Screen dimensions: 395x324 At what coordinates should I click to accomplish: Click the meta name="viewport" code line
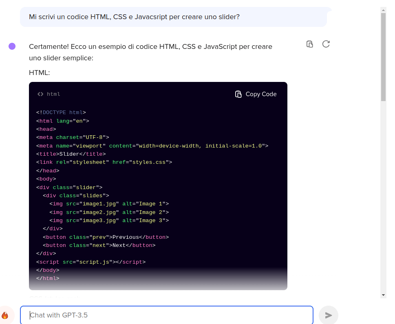(x=152, y=146)
